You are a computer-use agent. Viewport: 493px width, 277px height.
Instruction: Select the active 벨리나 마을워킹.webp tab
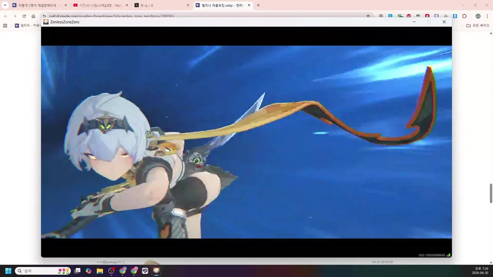[223, 5]
